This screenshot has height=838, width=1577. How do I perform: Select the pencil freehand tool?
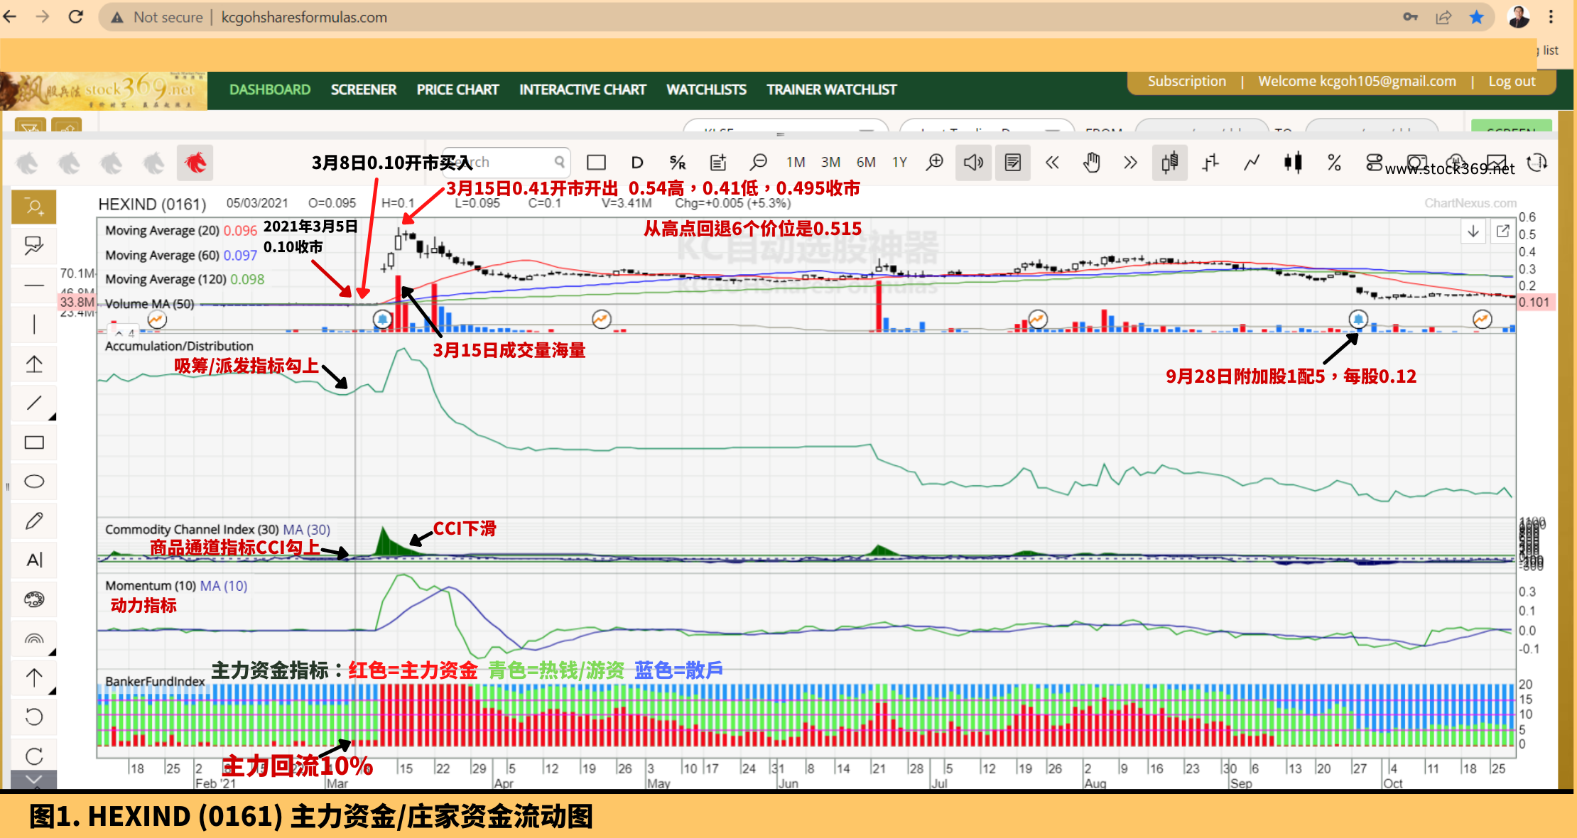(34, 521)
